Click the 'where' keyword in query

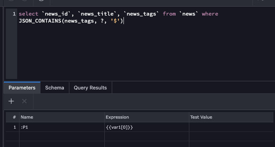coord(210,14)
